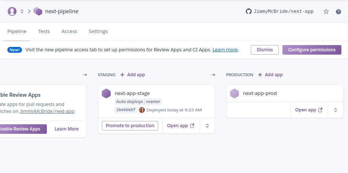Click the user avatar icon in header
Viewport: 348px width, 173px height.
click(x=12, y=11)
